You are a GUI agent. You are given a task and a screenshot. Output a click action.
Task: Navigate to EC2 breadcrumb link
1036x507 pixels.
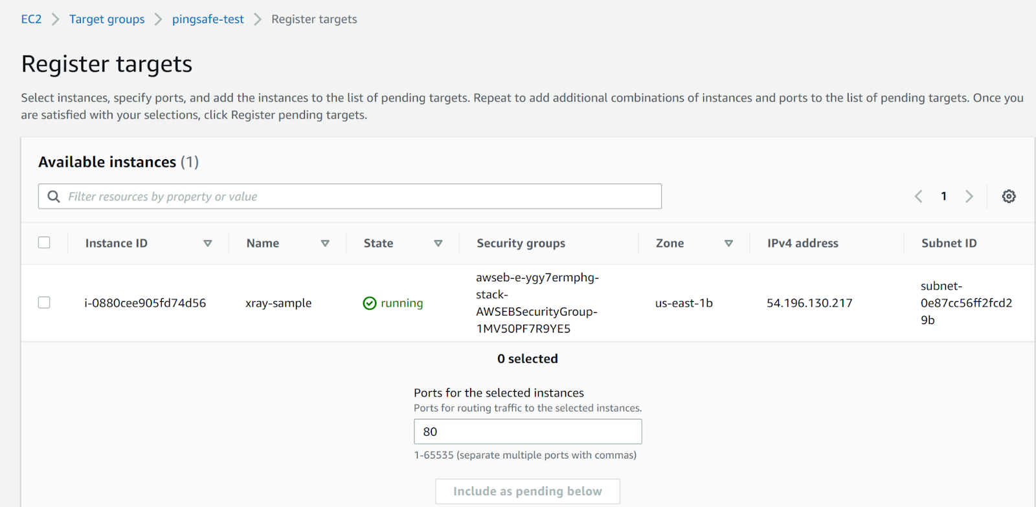tap(31, 19)
